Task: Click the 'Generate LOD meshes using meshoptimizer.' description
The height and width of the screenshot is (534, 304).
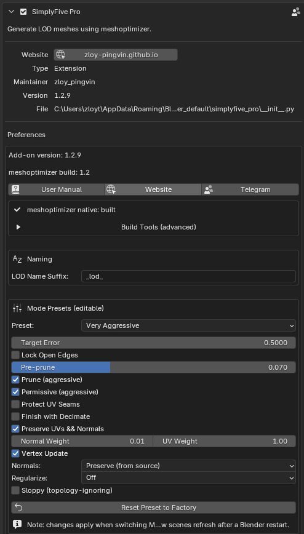Action: click(x=79, y=30)
